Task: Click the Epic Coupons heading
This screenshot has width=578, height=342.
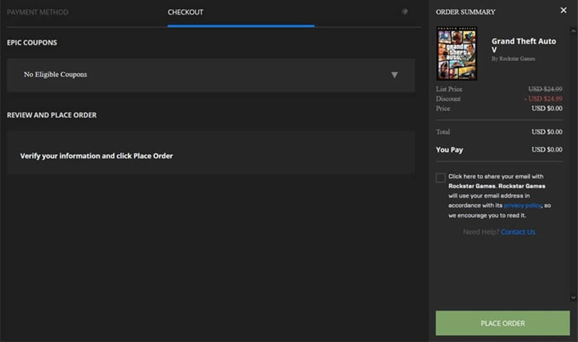Action: click(31, 43)
